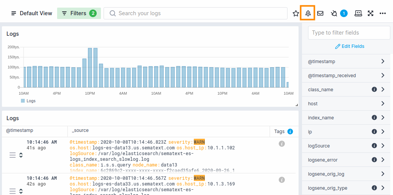Click the 41s ago timestamp text
The height and width of the screenshot is (195, 393).
coord(36,148)
